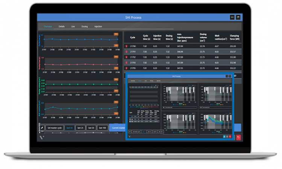The height and width of the screenshot is (169, 282).
Task: Click the left icon button in title bar
Action: (232, 18)
